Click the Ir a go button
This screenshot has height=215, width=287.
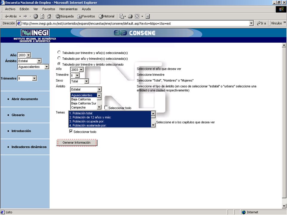click(261, 23)
